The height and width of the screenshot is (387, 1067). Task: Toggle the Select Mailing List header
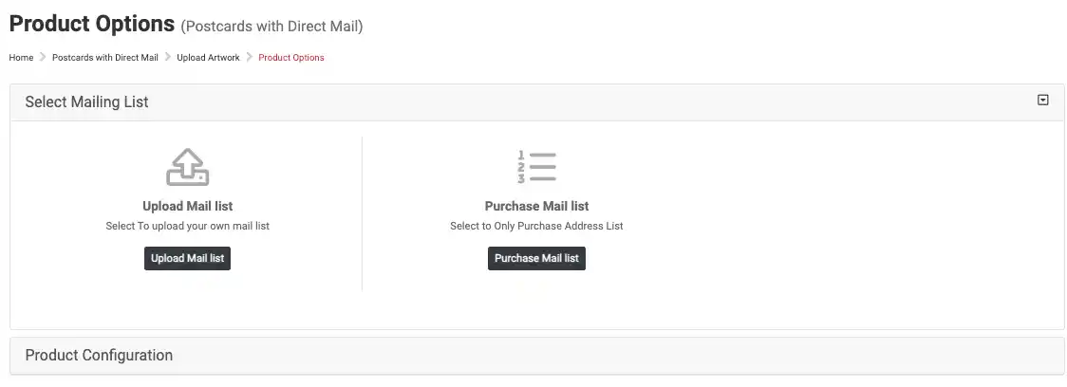[x=86, y=101]
